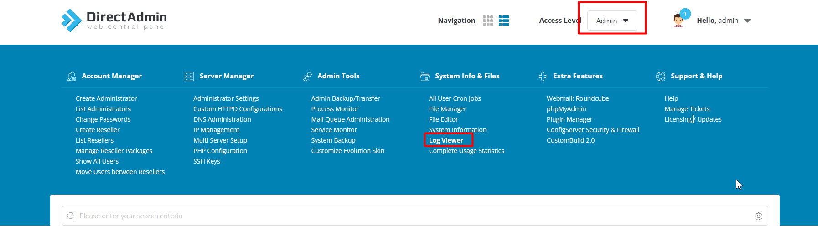Open CustomBuild 2.0
This screenshot has height=226, width=818.
571,140
